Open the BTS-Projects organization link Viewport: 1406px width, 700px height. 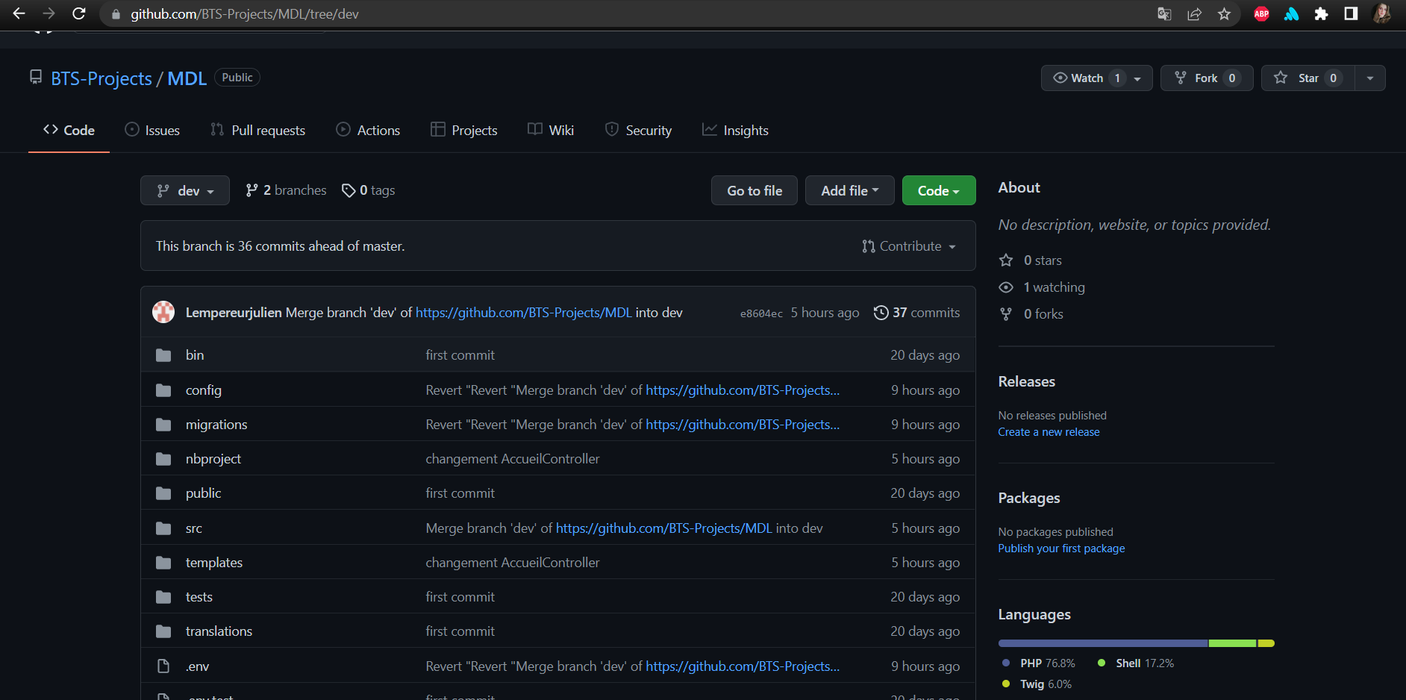click(x=101, y=78)
